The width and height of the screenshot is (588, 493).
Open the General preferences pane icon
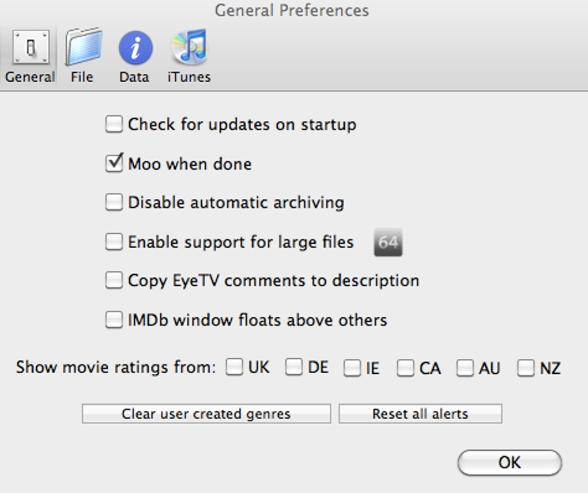pos(30,49)
